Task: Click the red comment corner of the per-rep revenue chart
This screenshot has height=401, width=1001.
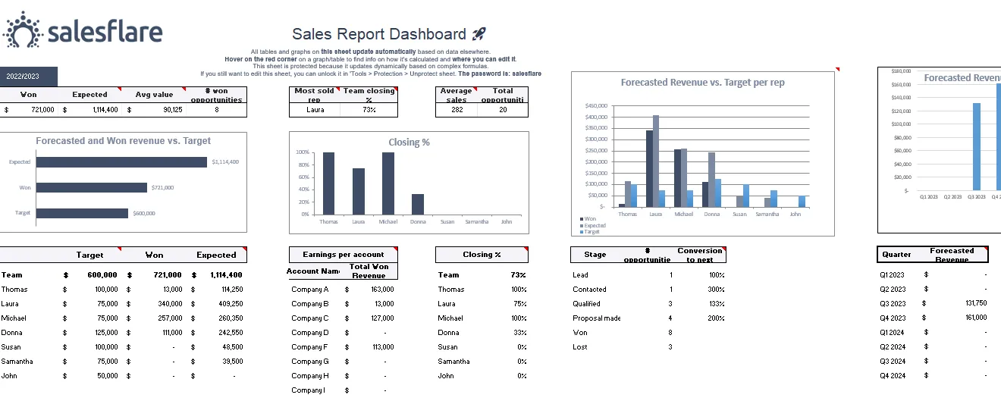Action: pos(838,70)
